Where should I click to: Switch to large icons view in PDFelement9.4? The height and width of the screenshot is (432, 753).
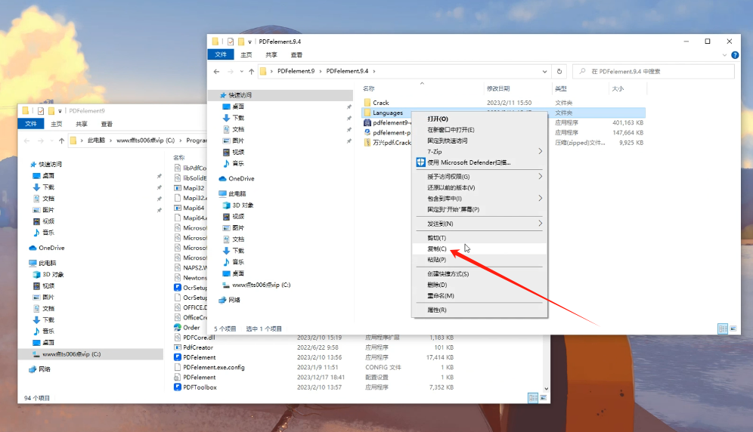click(733, 329)
